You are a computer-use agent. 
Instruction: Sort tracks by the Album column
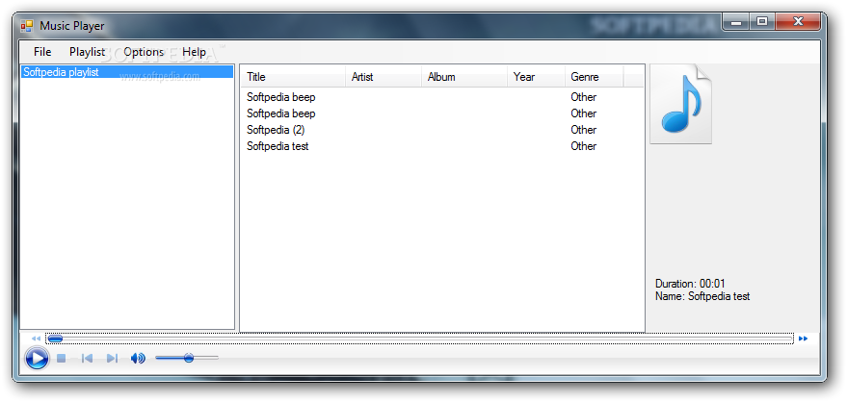pyautogui.click(x=464, y=77)
